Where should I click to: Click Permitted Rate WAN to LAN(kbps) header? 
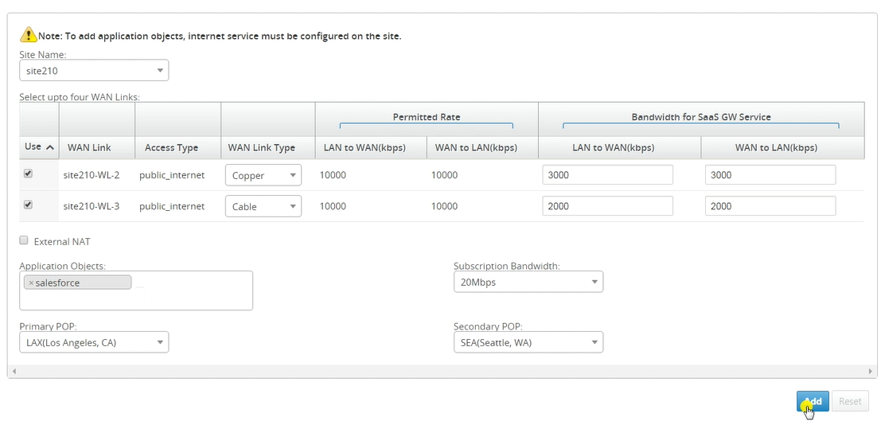point(476,148)
